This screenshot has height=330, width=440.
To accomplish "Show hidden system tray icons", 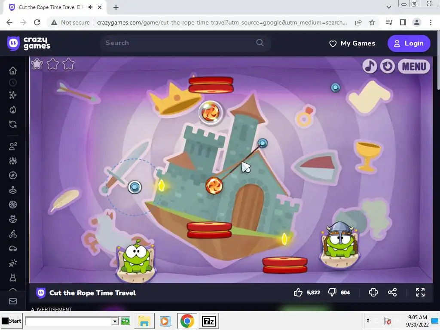I will 368,320.
